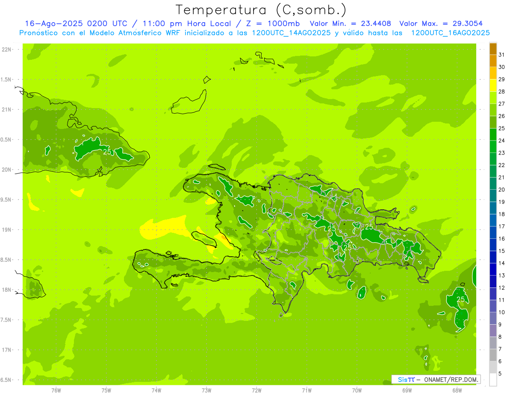The image size is (513, 396).
Task: Click the '72W' longitude axis label
Action: coord(256,390)
